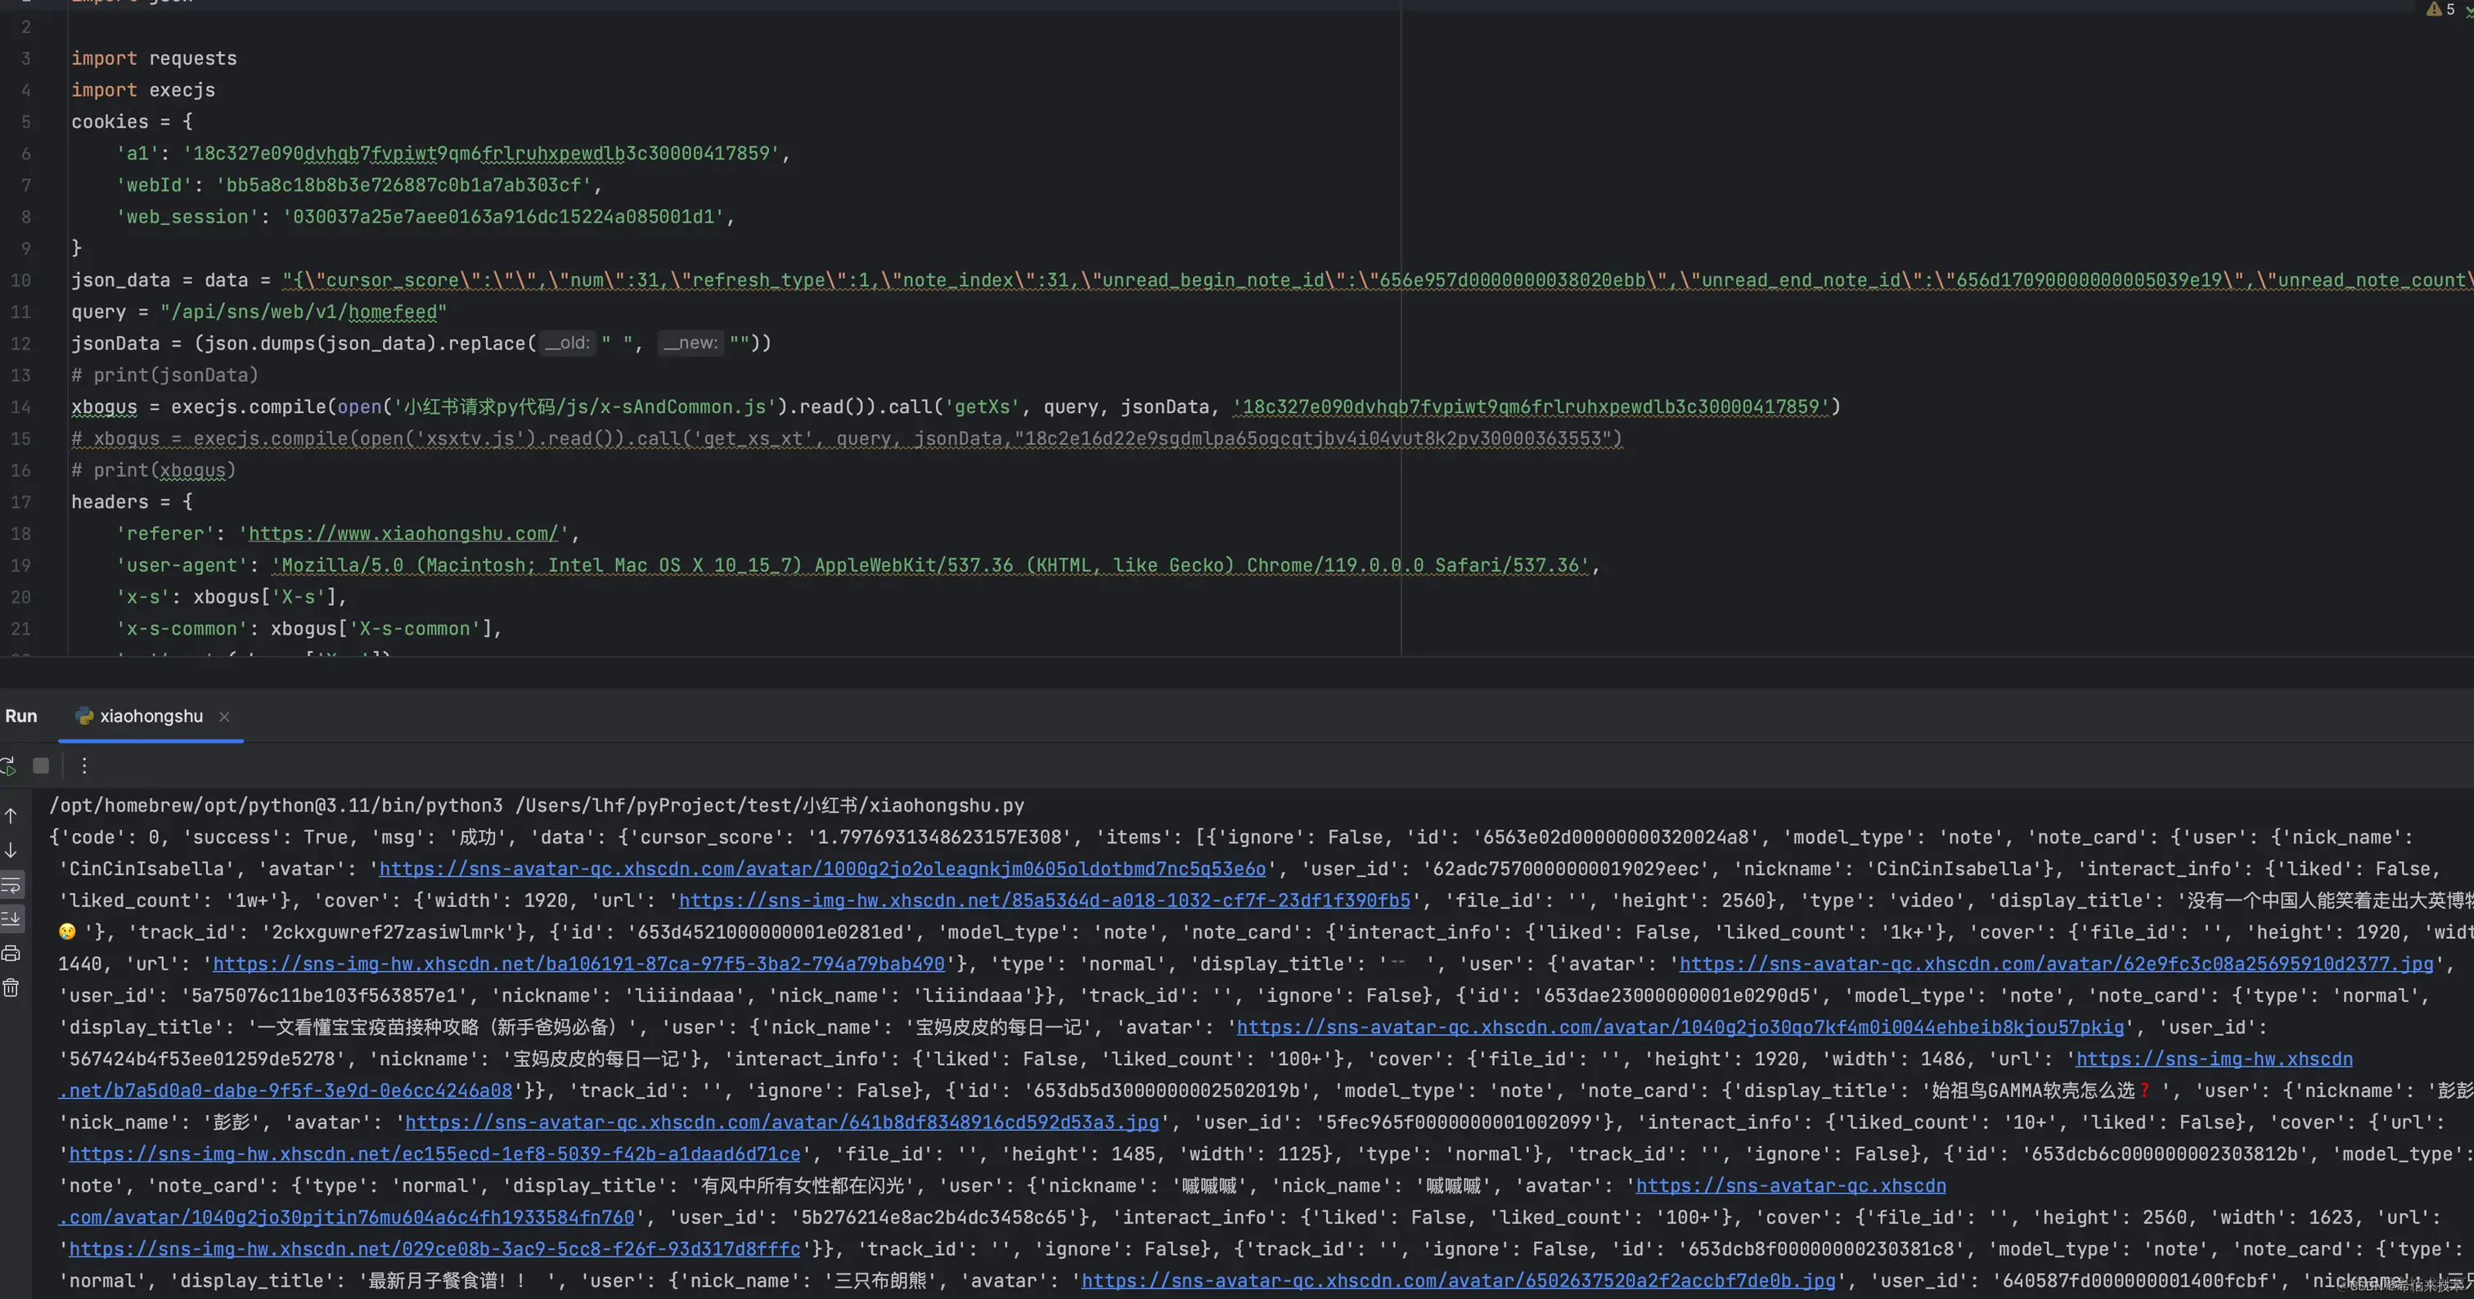Click the down the stack trace arrow

11,851
